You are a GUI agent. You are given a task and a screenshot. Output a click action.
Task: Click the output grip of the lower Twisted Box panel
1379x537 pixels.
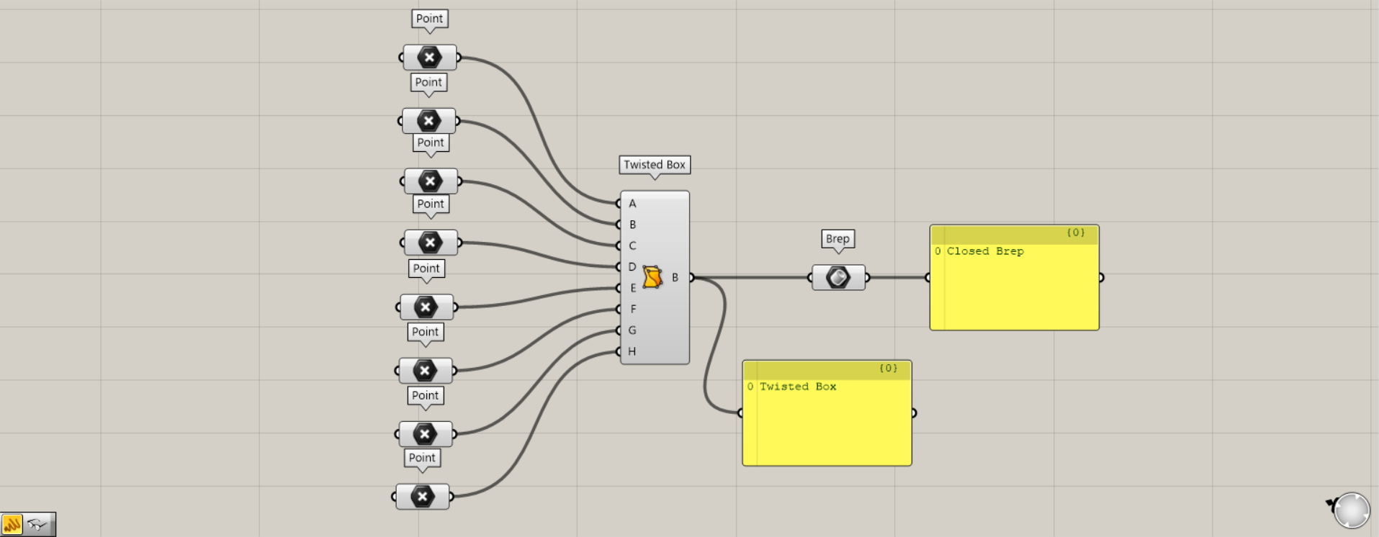(914, 412)
